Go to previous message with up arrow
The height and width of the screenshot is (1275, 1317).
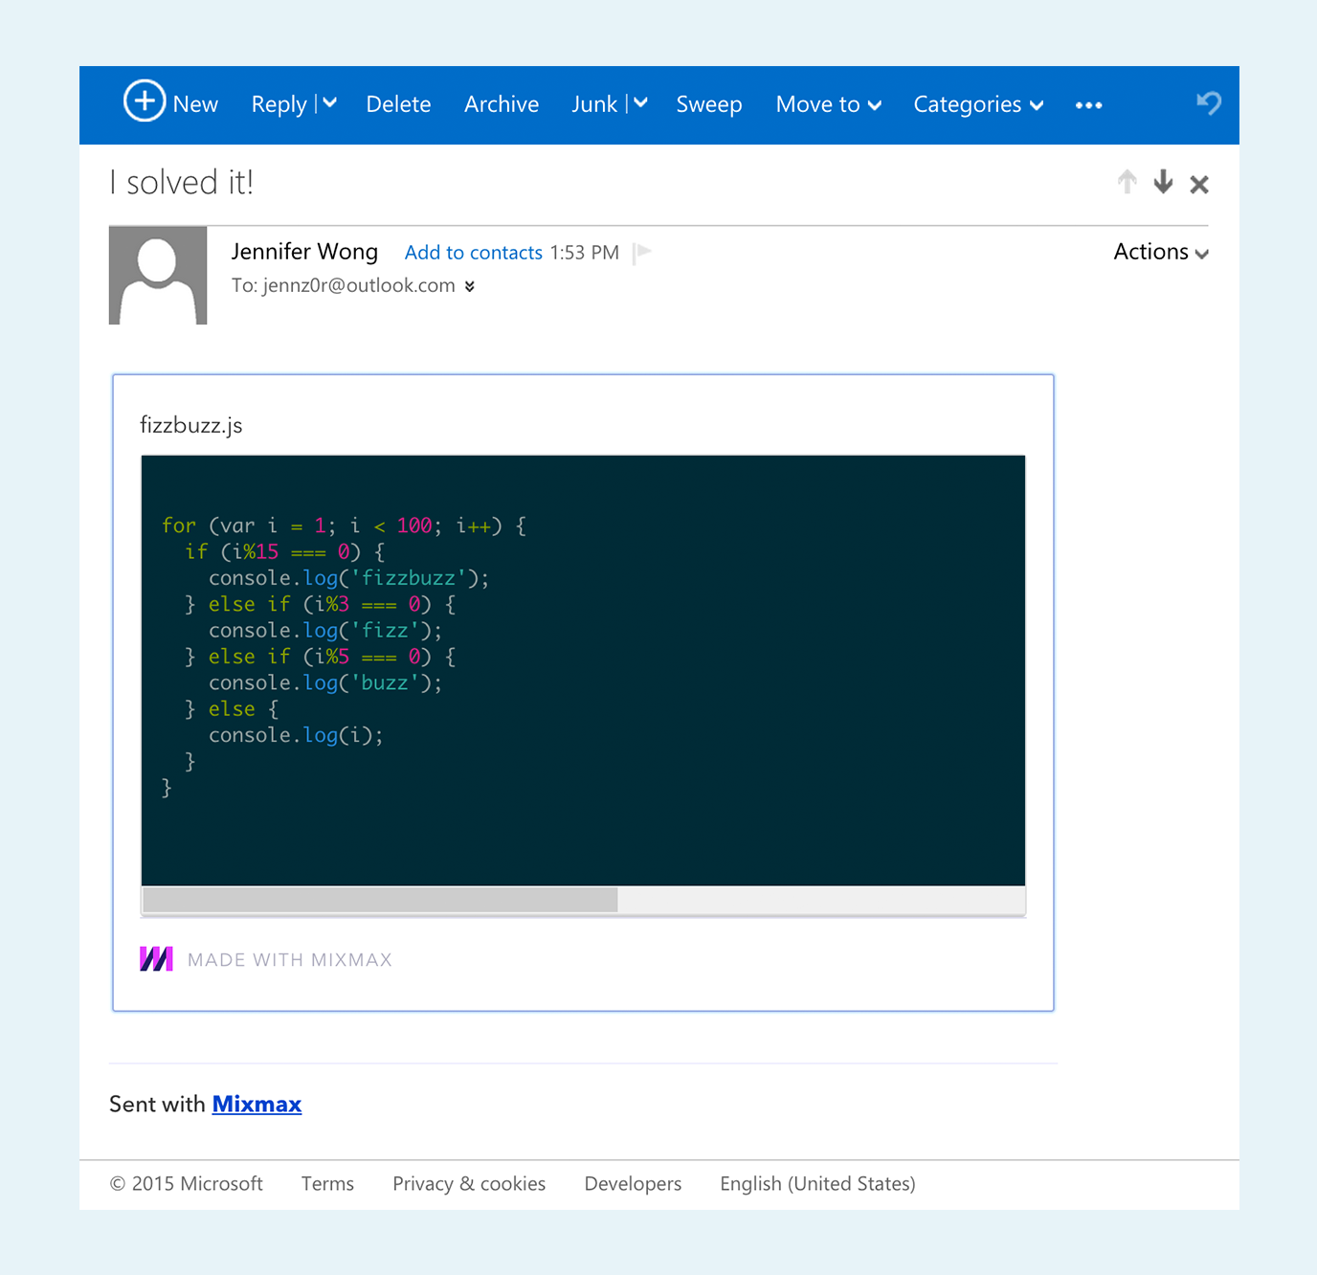click(x=1127, y=182)
